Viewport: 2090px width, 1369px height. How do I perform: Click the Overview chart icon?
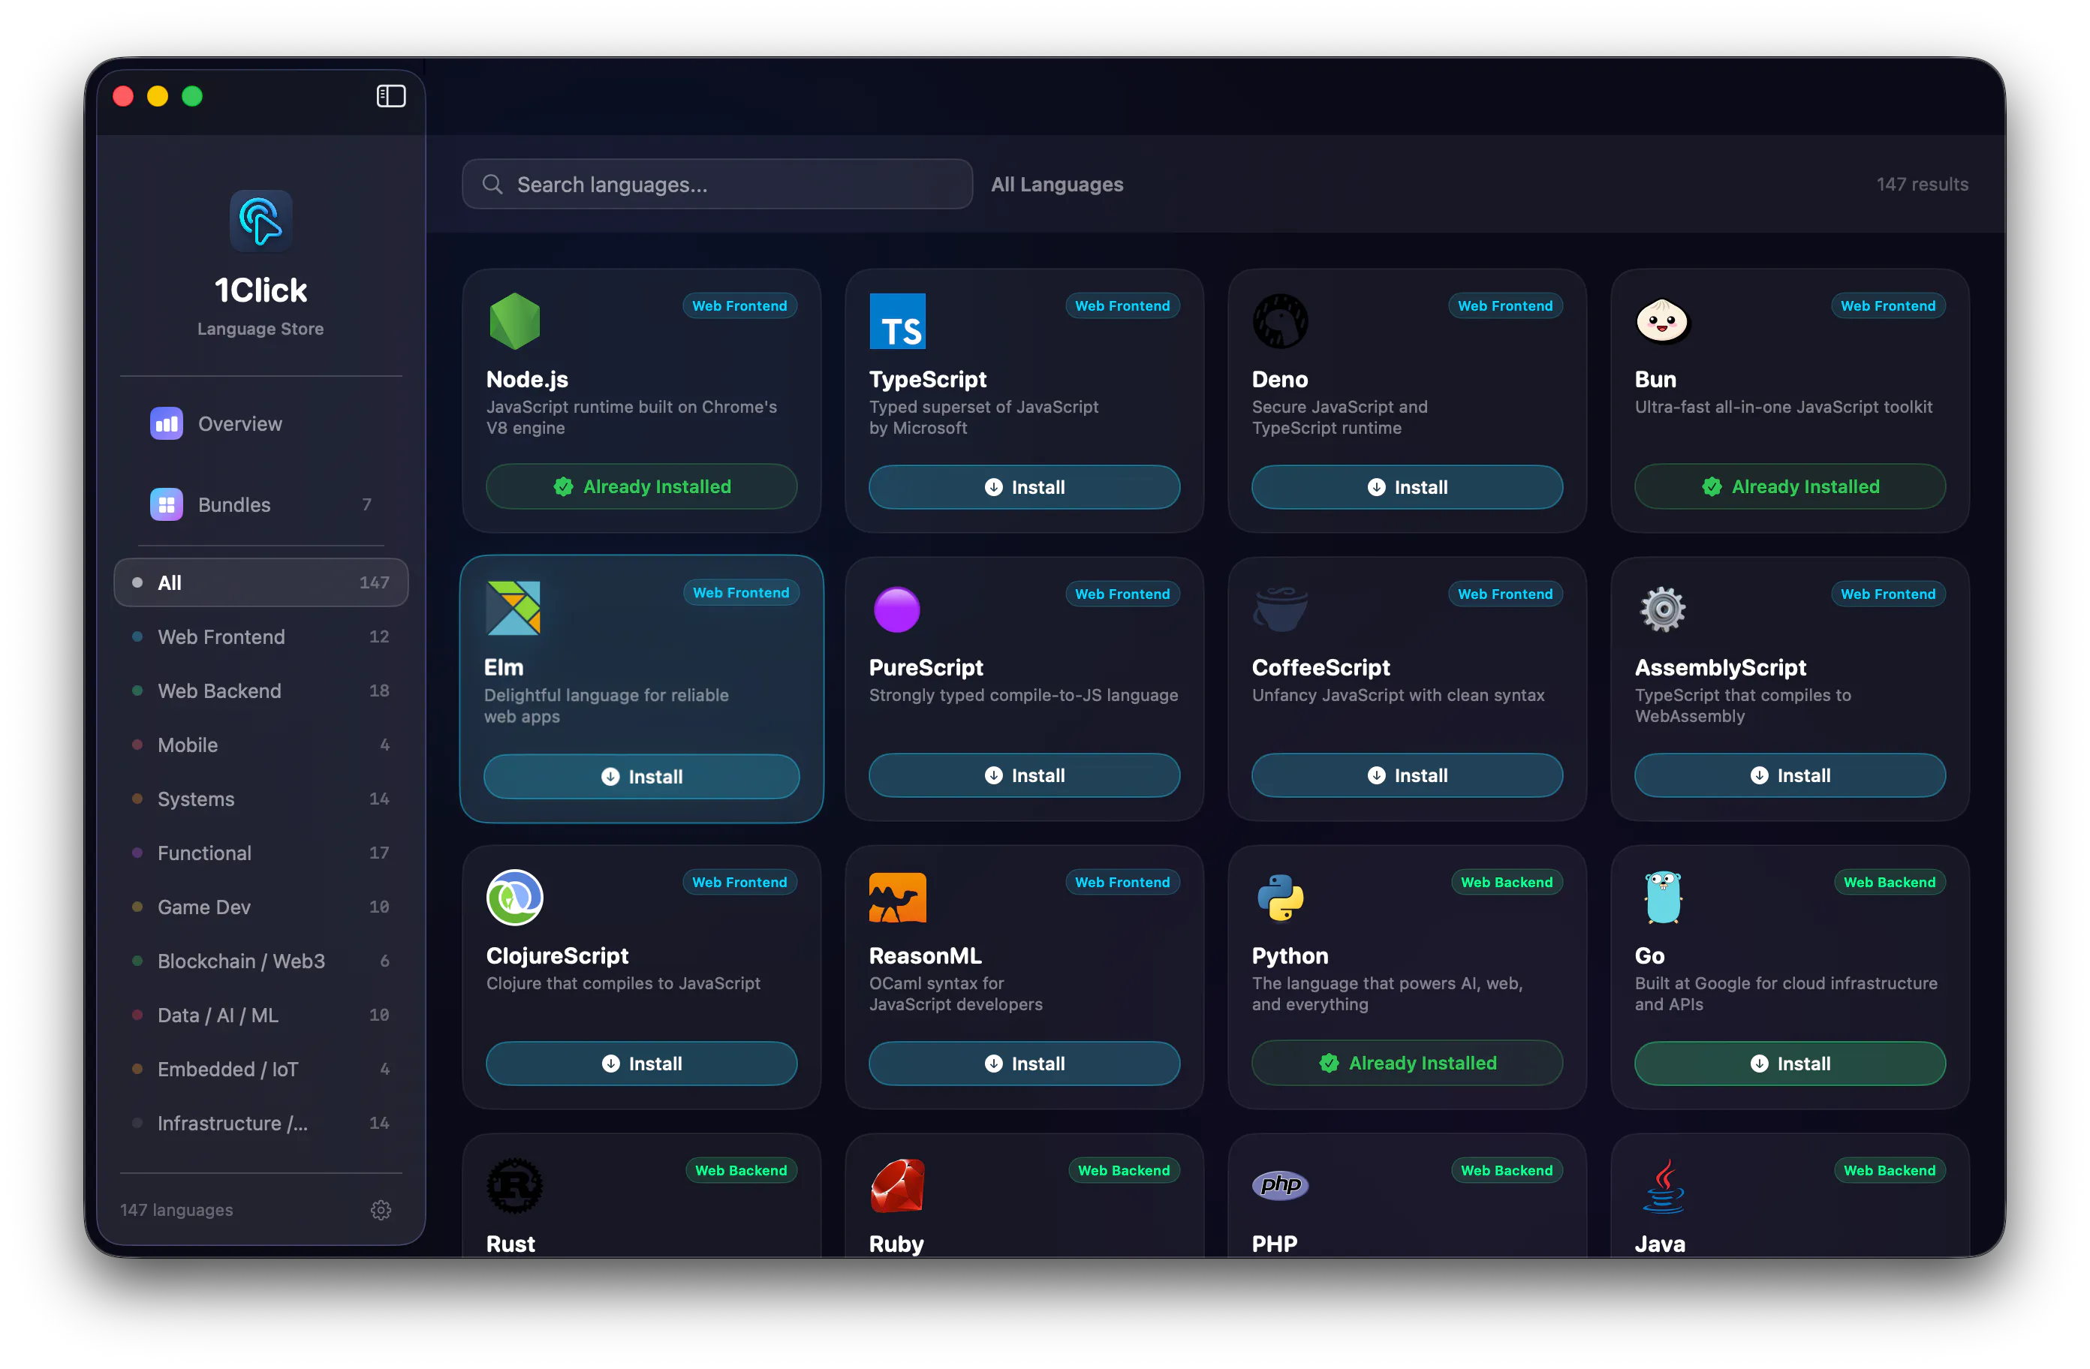[166, 423]
